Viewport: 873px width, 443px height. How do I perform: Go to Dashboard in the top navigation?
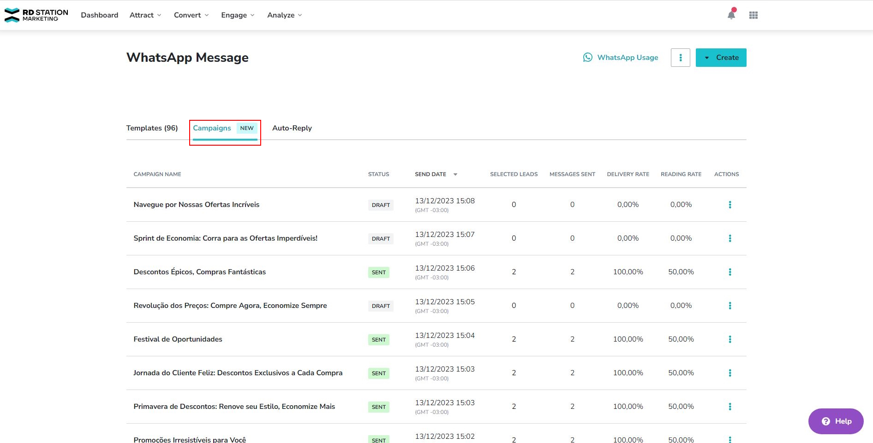coord(100,15)
